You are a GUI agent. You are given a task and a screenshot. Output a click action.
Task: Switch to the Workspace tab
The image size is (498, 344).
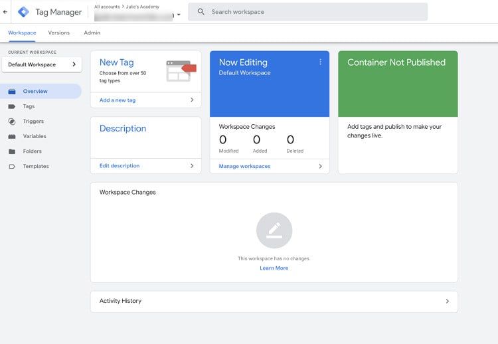(x=22, y=33)
